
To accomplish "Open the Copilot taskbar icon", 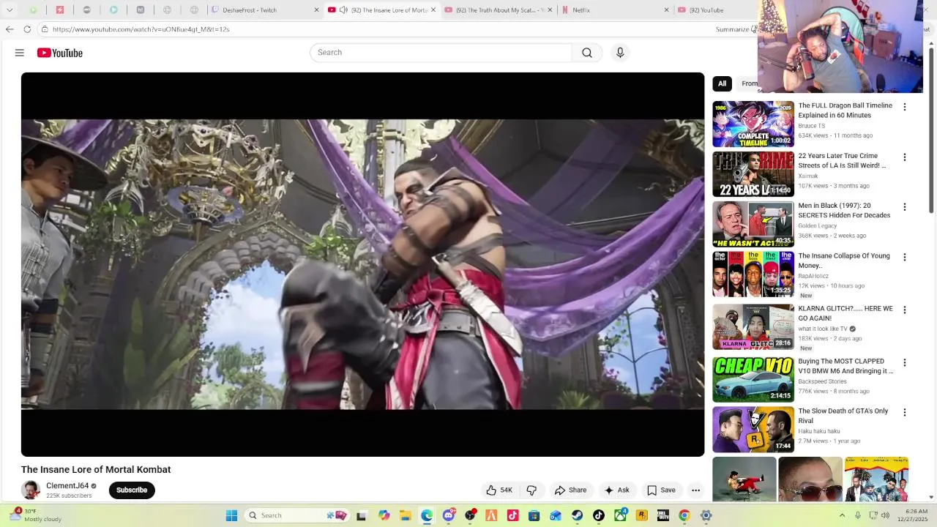I will pyautogui.click(x=384, y=515).
